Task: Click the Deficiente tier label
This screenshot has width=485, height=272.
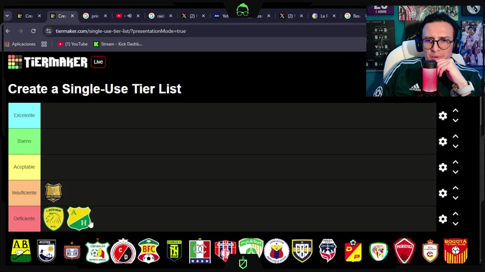Action: (x=24, y=218)
